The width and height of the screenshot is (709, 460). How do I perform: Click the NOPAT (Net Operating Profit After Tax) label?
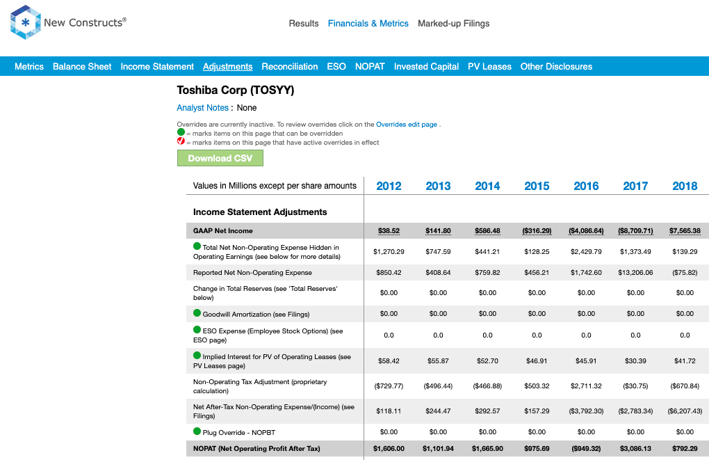[256, 449]
